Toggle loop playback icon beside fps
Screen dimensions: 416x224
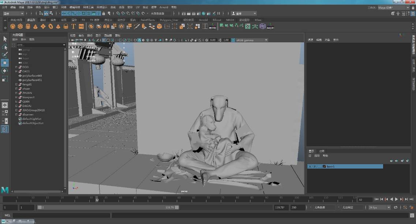396,207
